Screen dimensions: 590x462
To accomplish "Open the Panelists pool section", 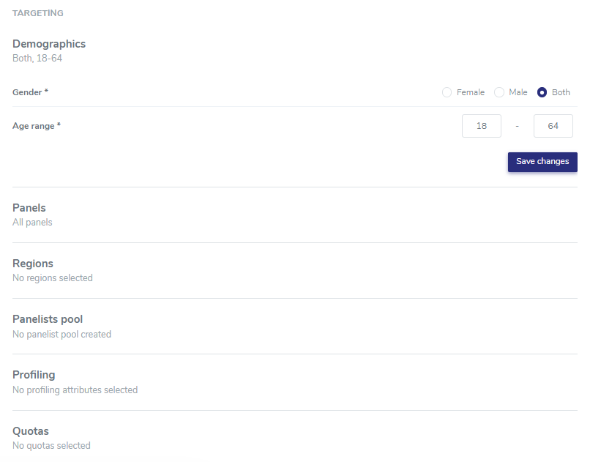I will [x=48, y=319].
